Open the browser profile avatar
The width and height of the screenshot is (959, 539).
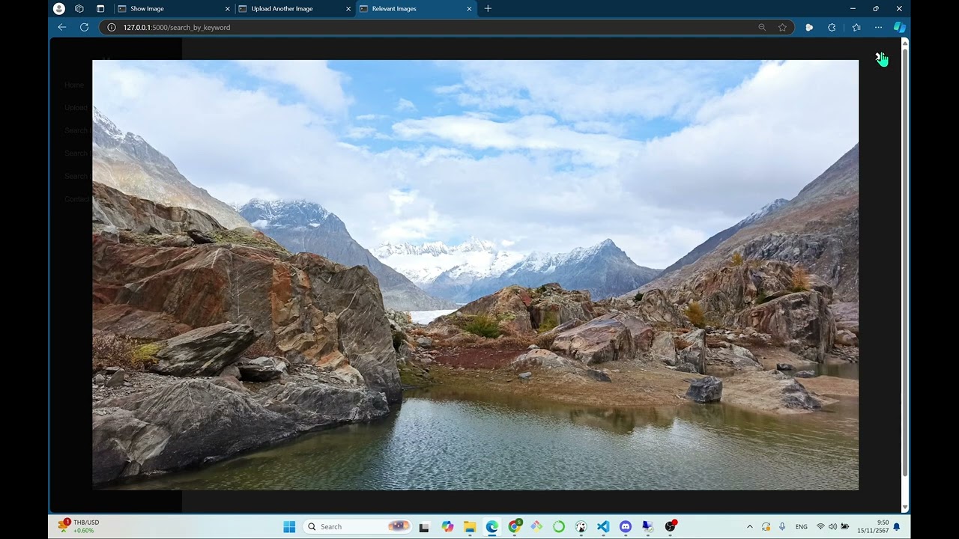(x=59, y=8)
